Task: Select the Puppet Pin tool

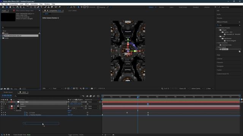Action: (60, 7)
